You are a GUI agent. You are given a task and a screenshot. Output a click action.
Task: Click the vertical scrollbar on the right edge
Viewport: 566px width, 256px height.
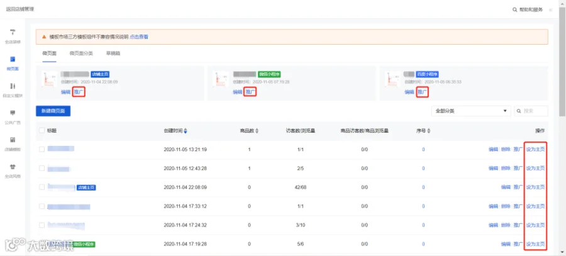pyautogui.click(x=562, y=62)
